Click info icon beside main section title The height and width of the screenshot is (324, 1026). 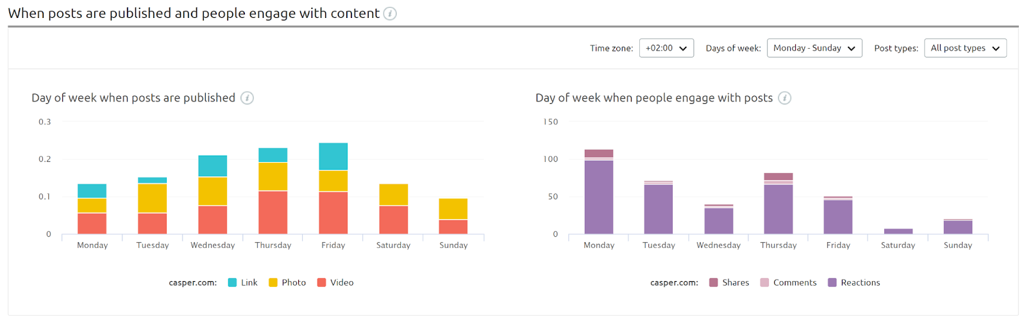pyautogui.click(x=390, y=13)
